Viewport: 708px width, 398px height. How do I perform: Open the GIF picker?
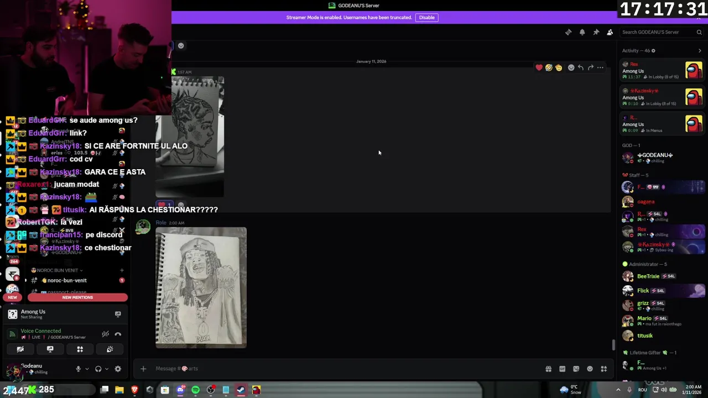562,369
